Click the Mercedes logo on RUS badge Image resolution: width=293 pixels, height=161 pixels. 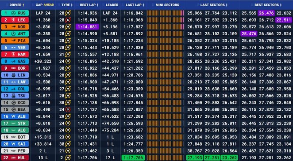point(13,13)
